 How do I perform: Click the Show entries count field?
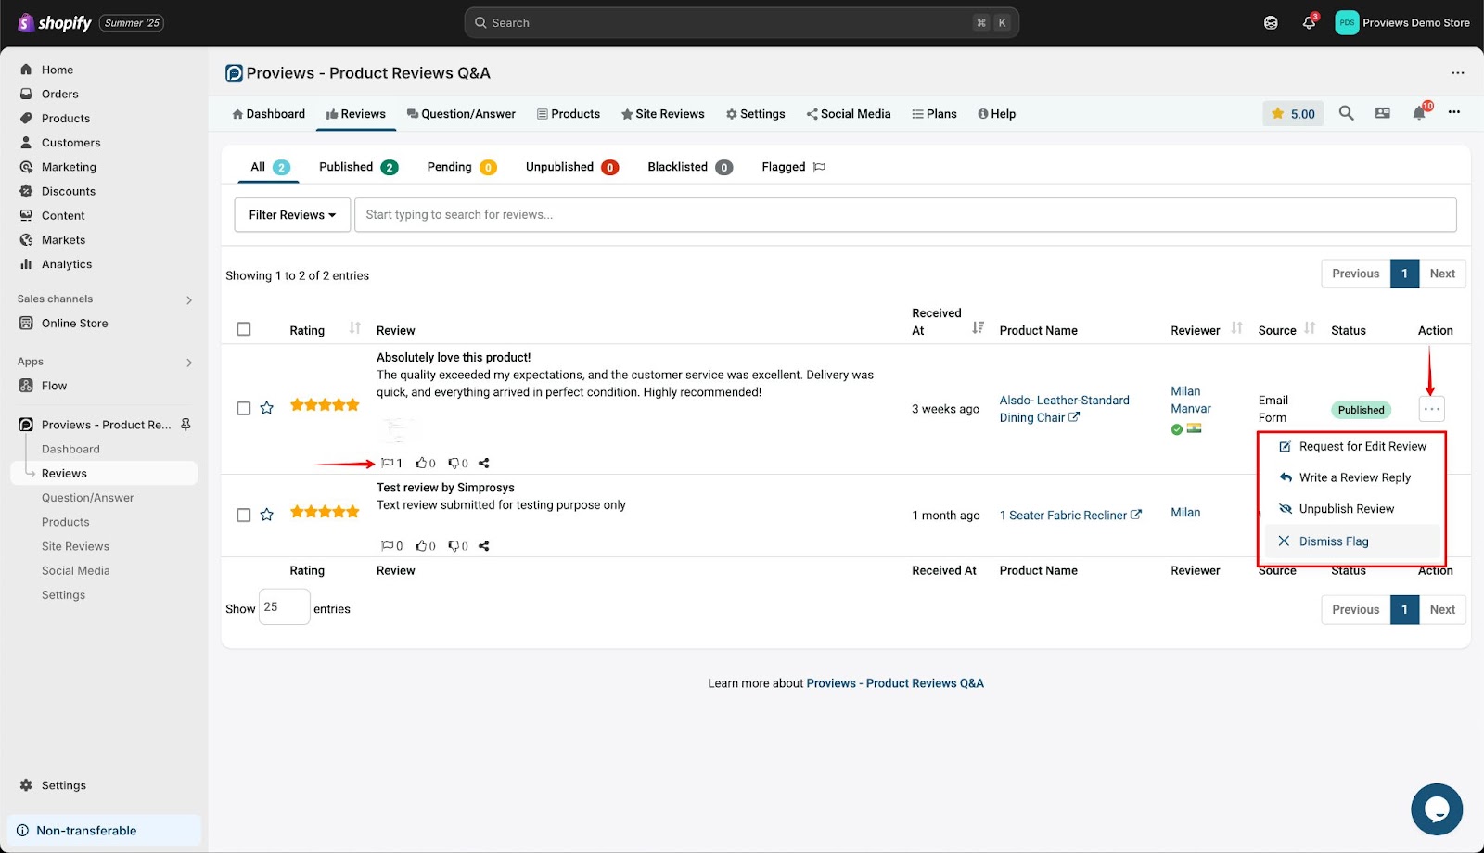(284, 607)
